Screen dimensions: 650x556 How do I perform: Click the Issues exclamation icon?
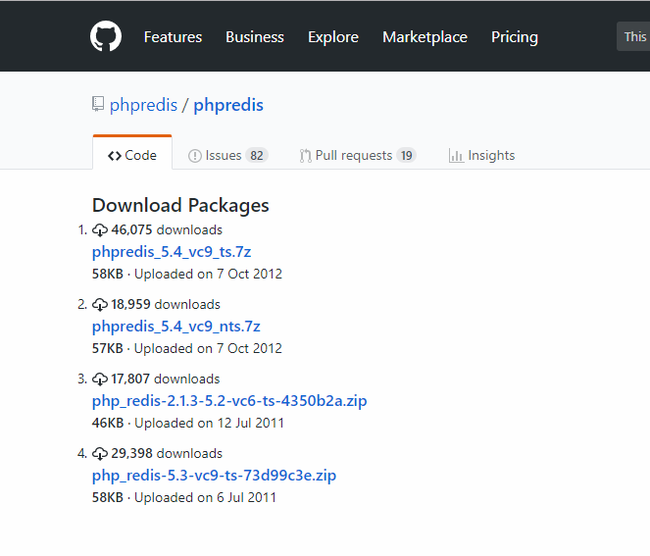click(x=195, y=155)
